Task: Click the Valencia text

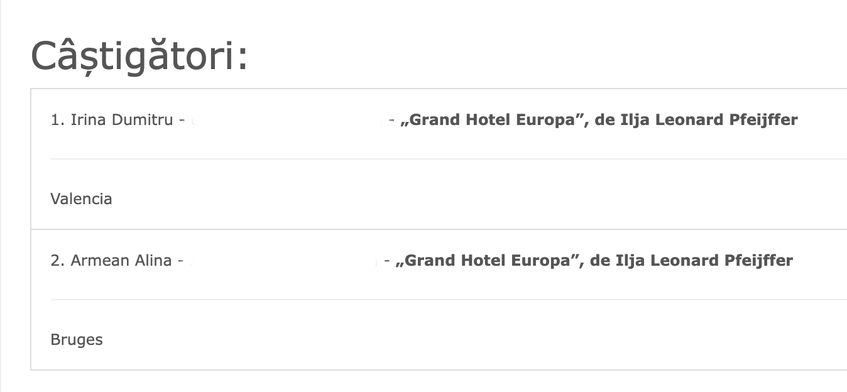Action: 81,199
